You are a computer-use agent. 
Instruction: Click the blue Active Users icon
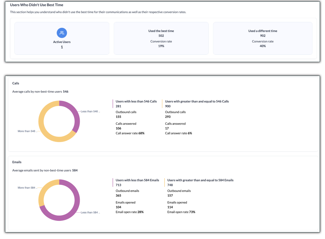pyautogui.click(x=62, y=33)
